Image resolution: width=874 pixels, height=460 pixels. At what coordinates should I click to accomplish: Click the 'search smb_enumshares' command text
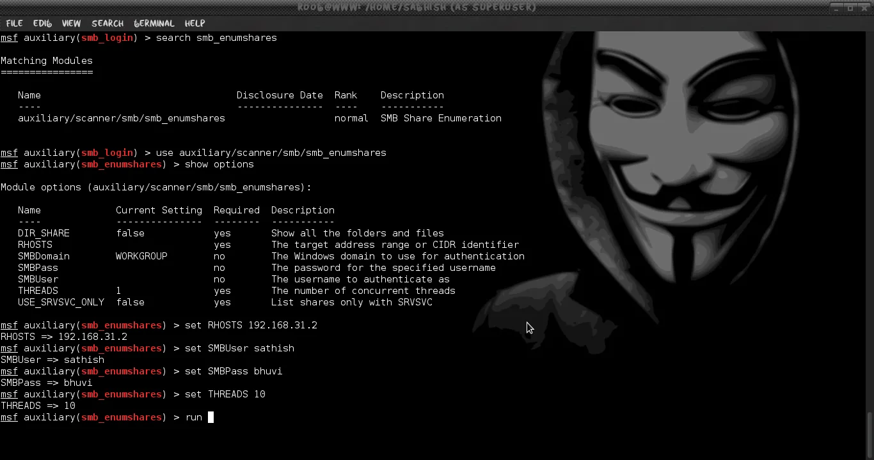[216, 38]
